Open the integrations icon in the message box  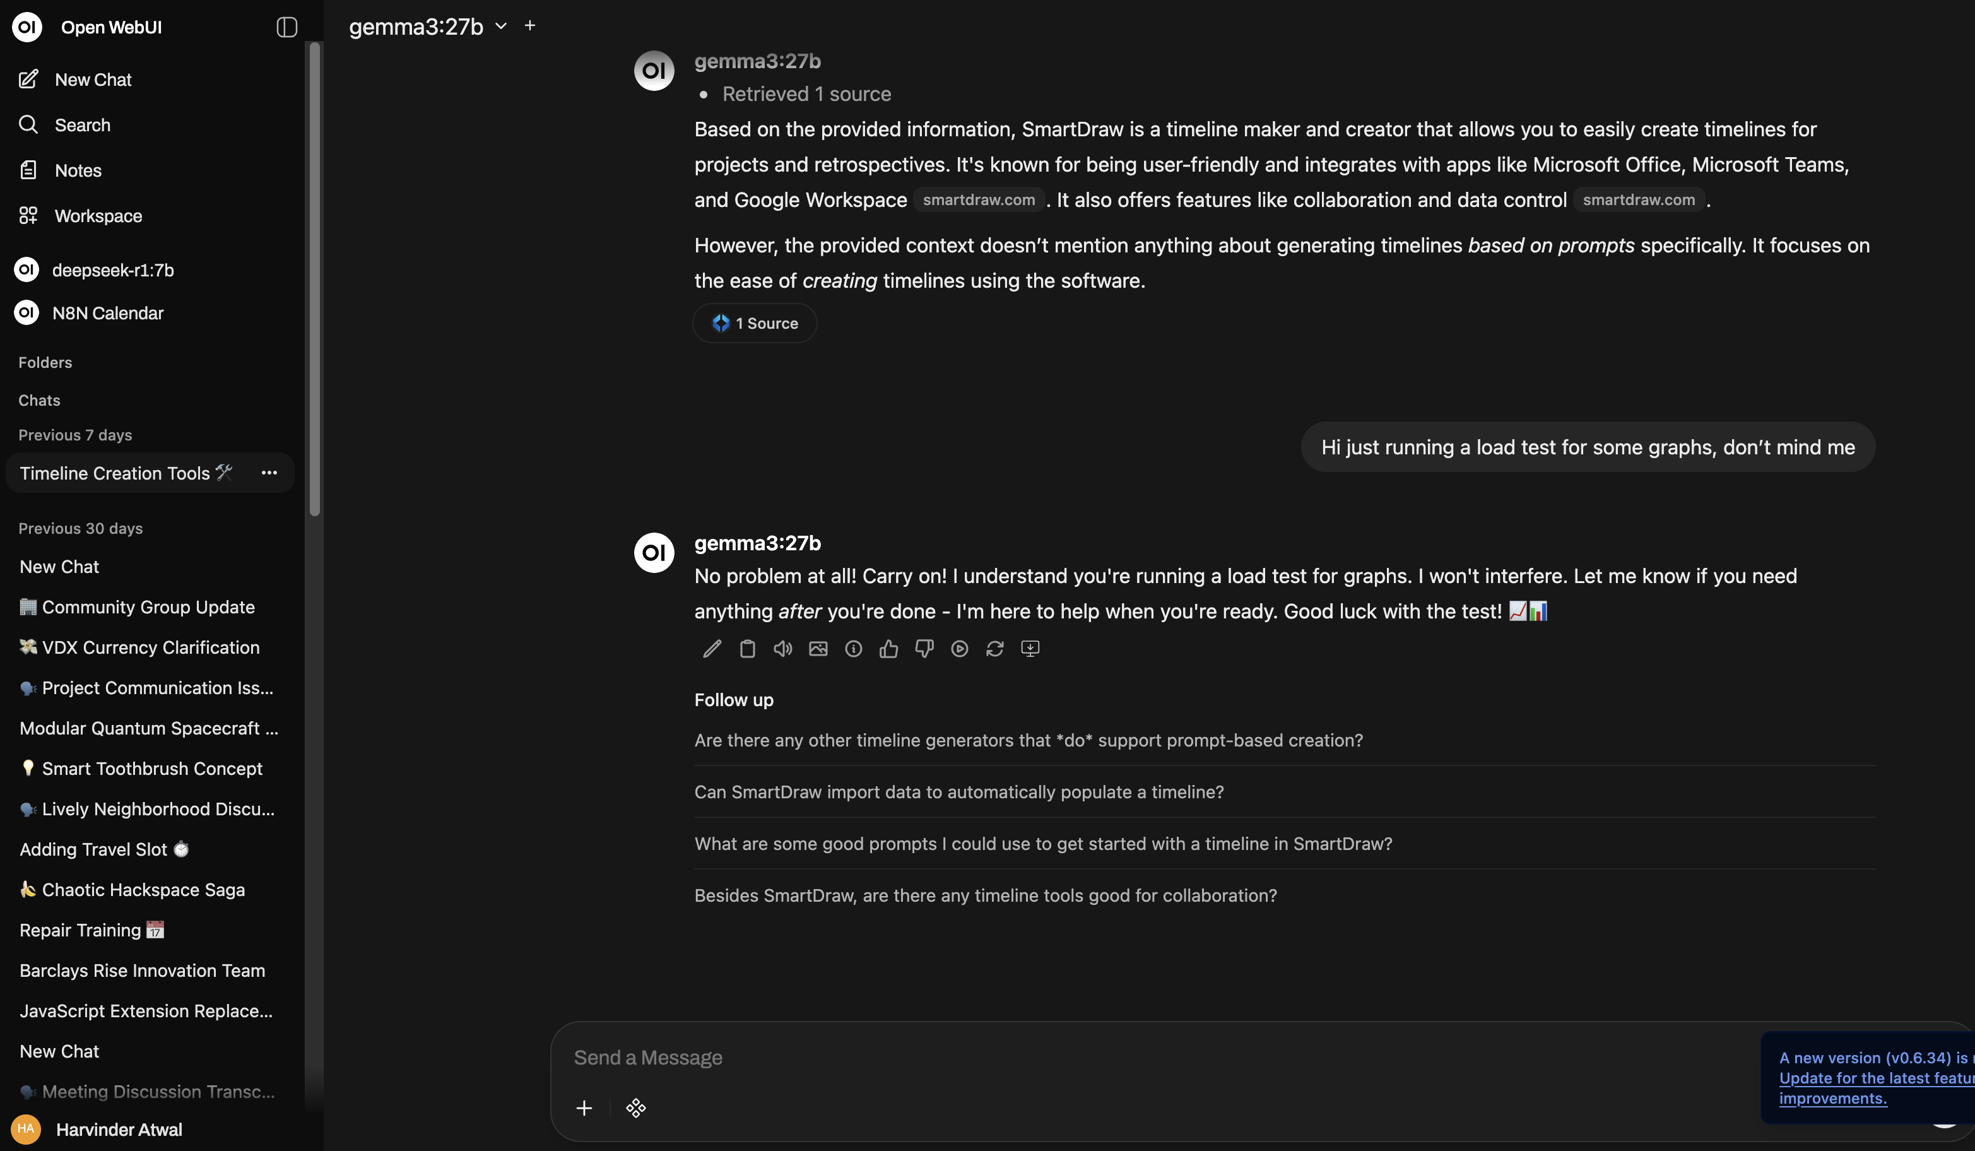coord(635,1108)
